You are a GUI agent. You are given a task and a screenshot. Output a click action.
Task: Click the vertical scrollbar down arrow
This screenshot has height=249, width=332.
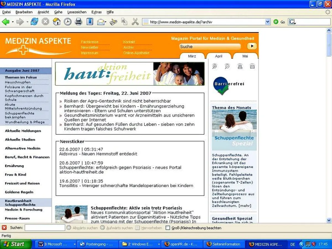[x=329, y=220]
